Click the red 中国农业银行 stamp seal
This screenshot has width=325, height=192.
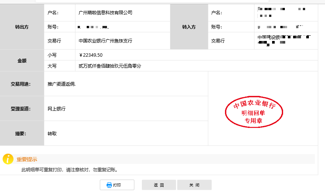[254, 112]
